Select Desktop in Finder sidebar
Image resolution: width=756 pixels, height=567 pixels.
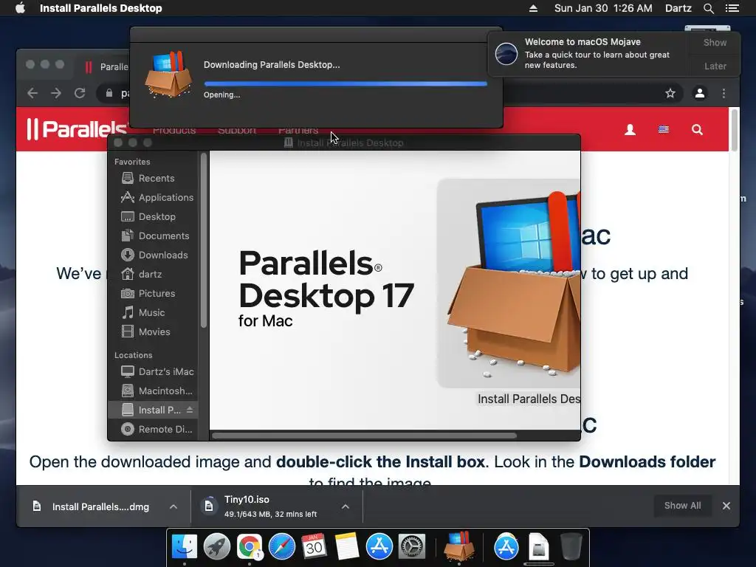[153, 216]
